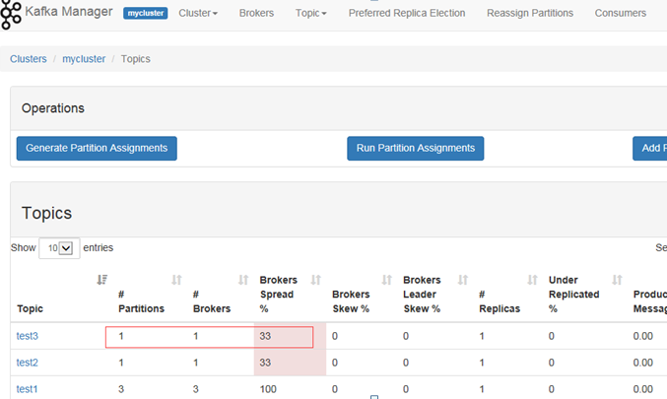Click Run Partition Assignments button
This screenshot has width=667, height=399.
point(415,149)
